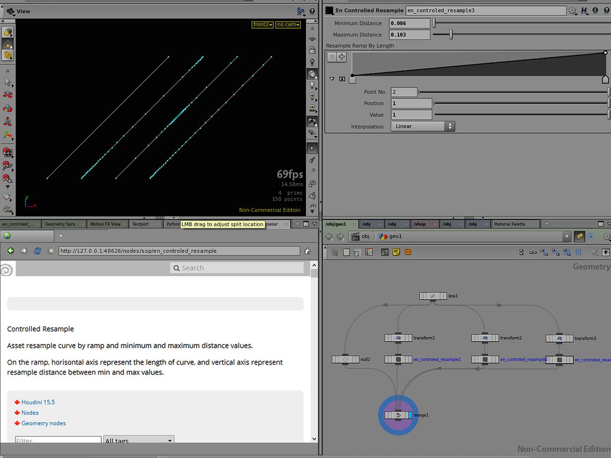Select the Material Palette tab
611x458 pixels.
coord(509,224)
